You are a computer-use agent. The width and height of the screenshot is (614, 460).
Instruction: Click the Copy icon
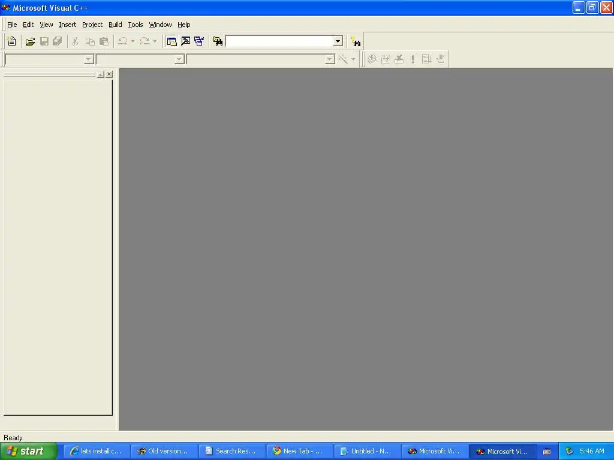pos(90,41)
